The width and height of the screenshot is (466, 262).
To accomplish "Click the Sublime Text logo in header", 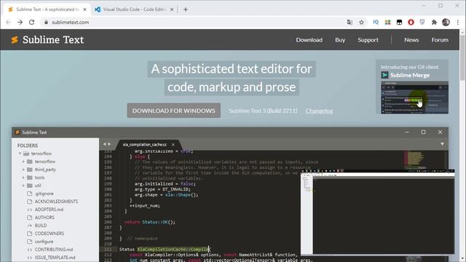I will coord(47,40).
